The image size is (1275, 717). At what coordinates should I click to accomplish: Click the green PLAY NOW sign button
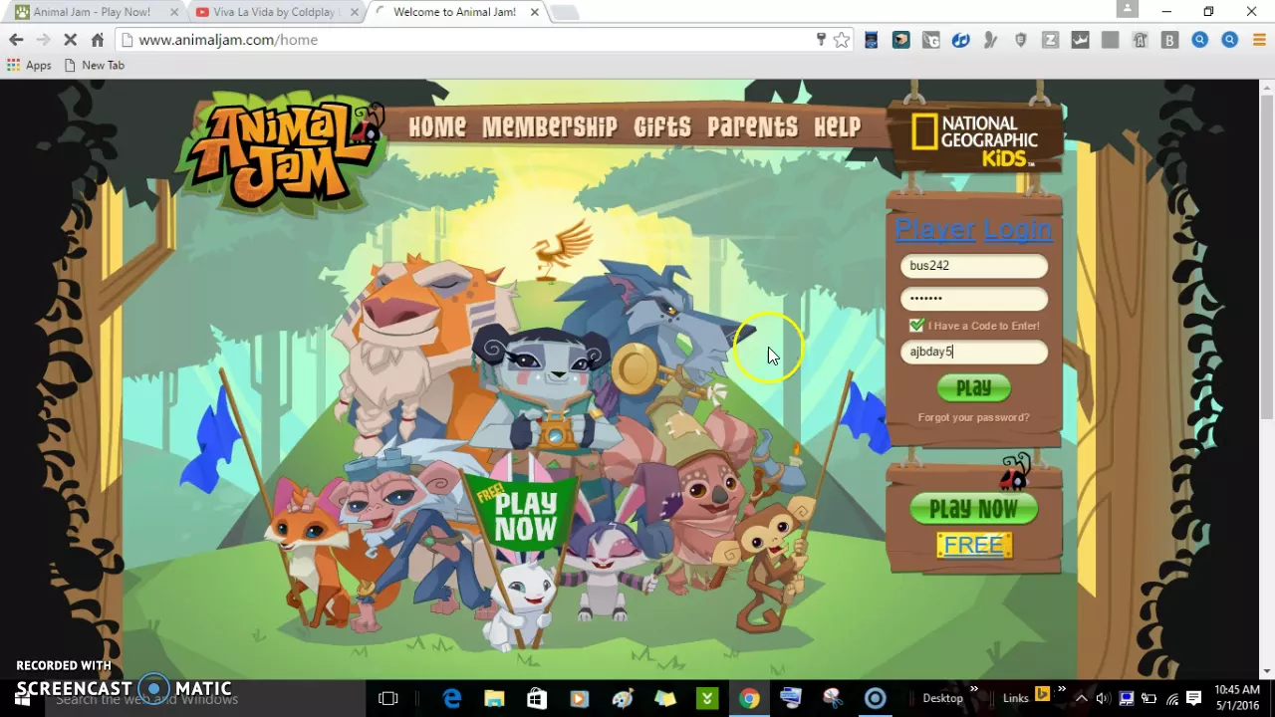click(973, 509)
